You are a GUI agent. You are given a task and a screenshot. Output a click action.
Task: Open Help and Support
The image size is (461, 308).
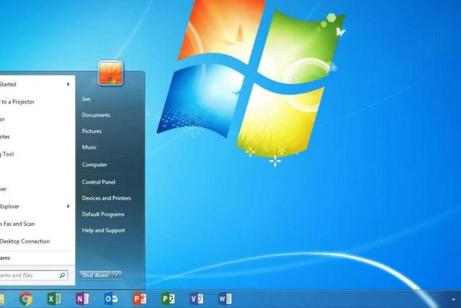pos(103,231)
